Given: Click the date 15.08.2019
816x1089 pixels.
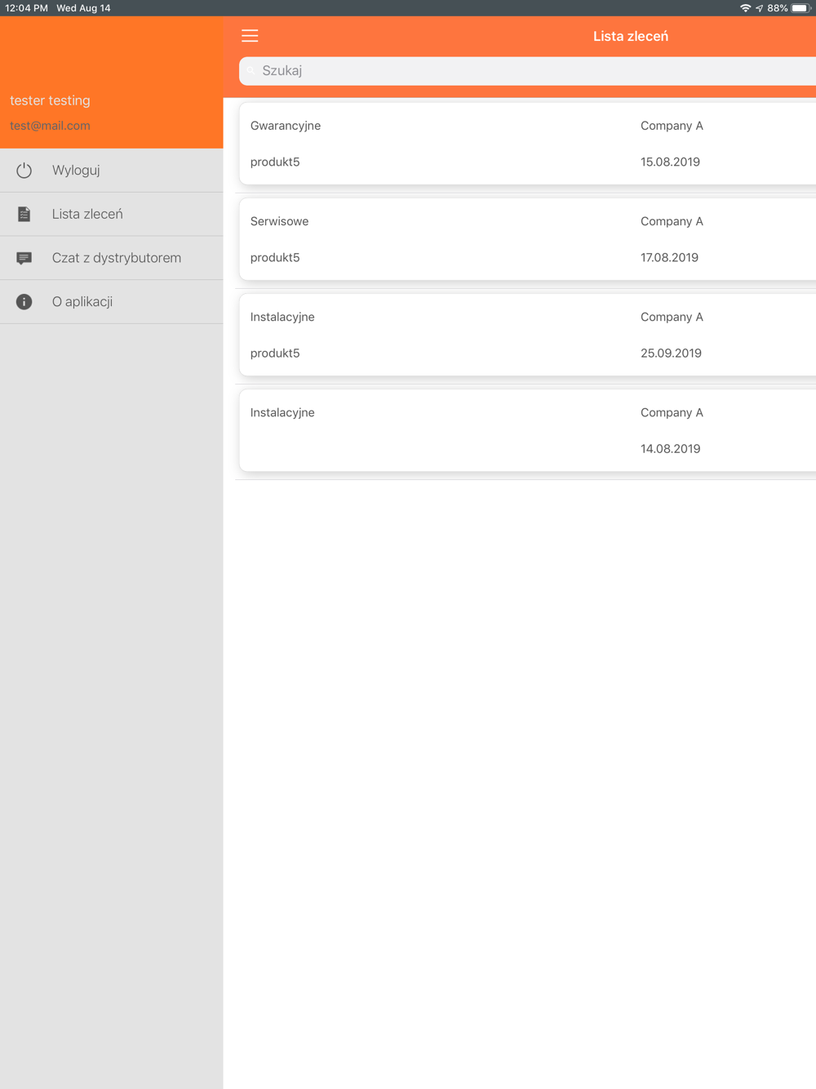Looking at the screenshot, I should click(670, 162).
